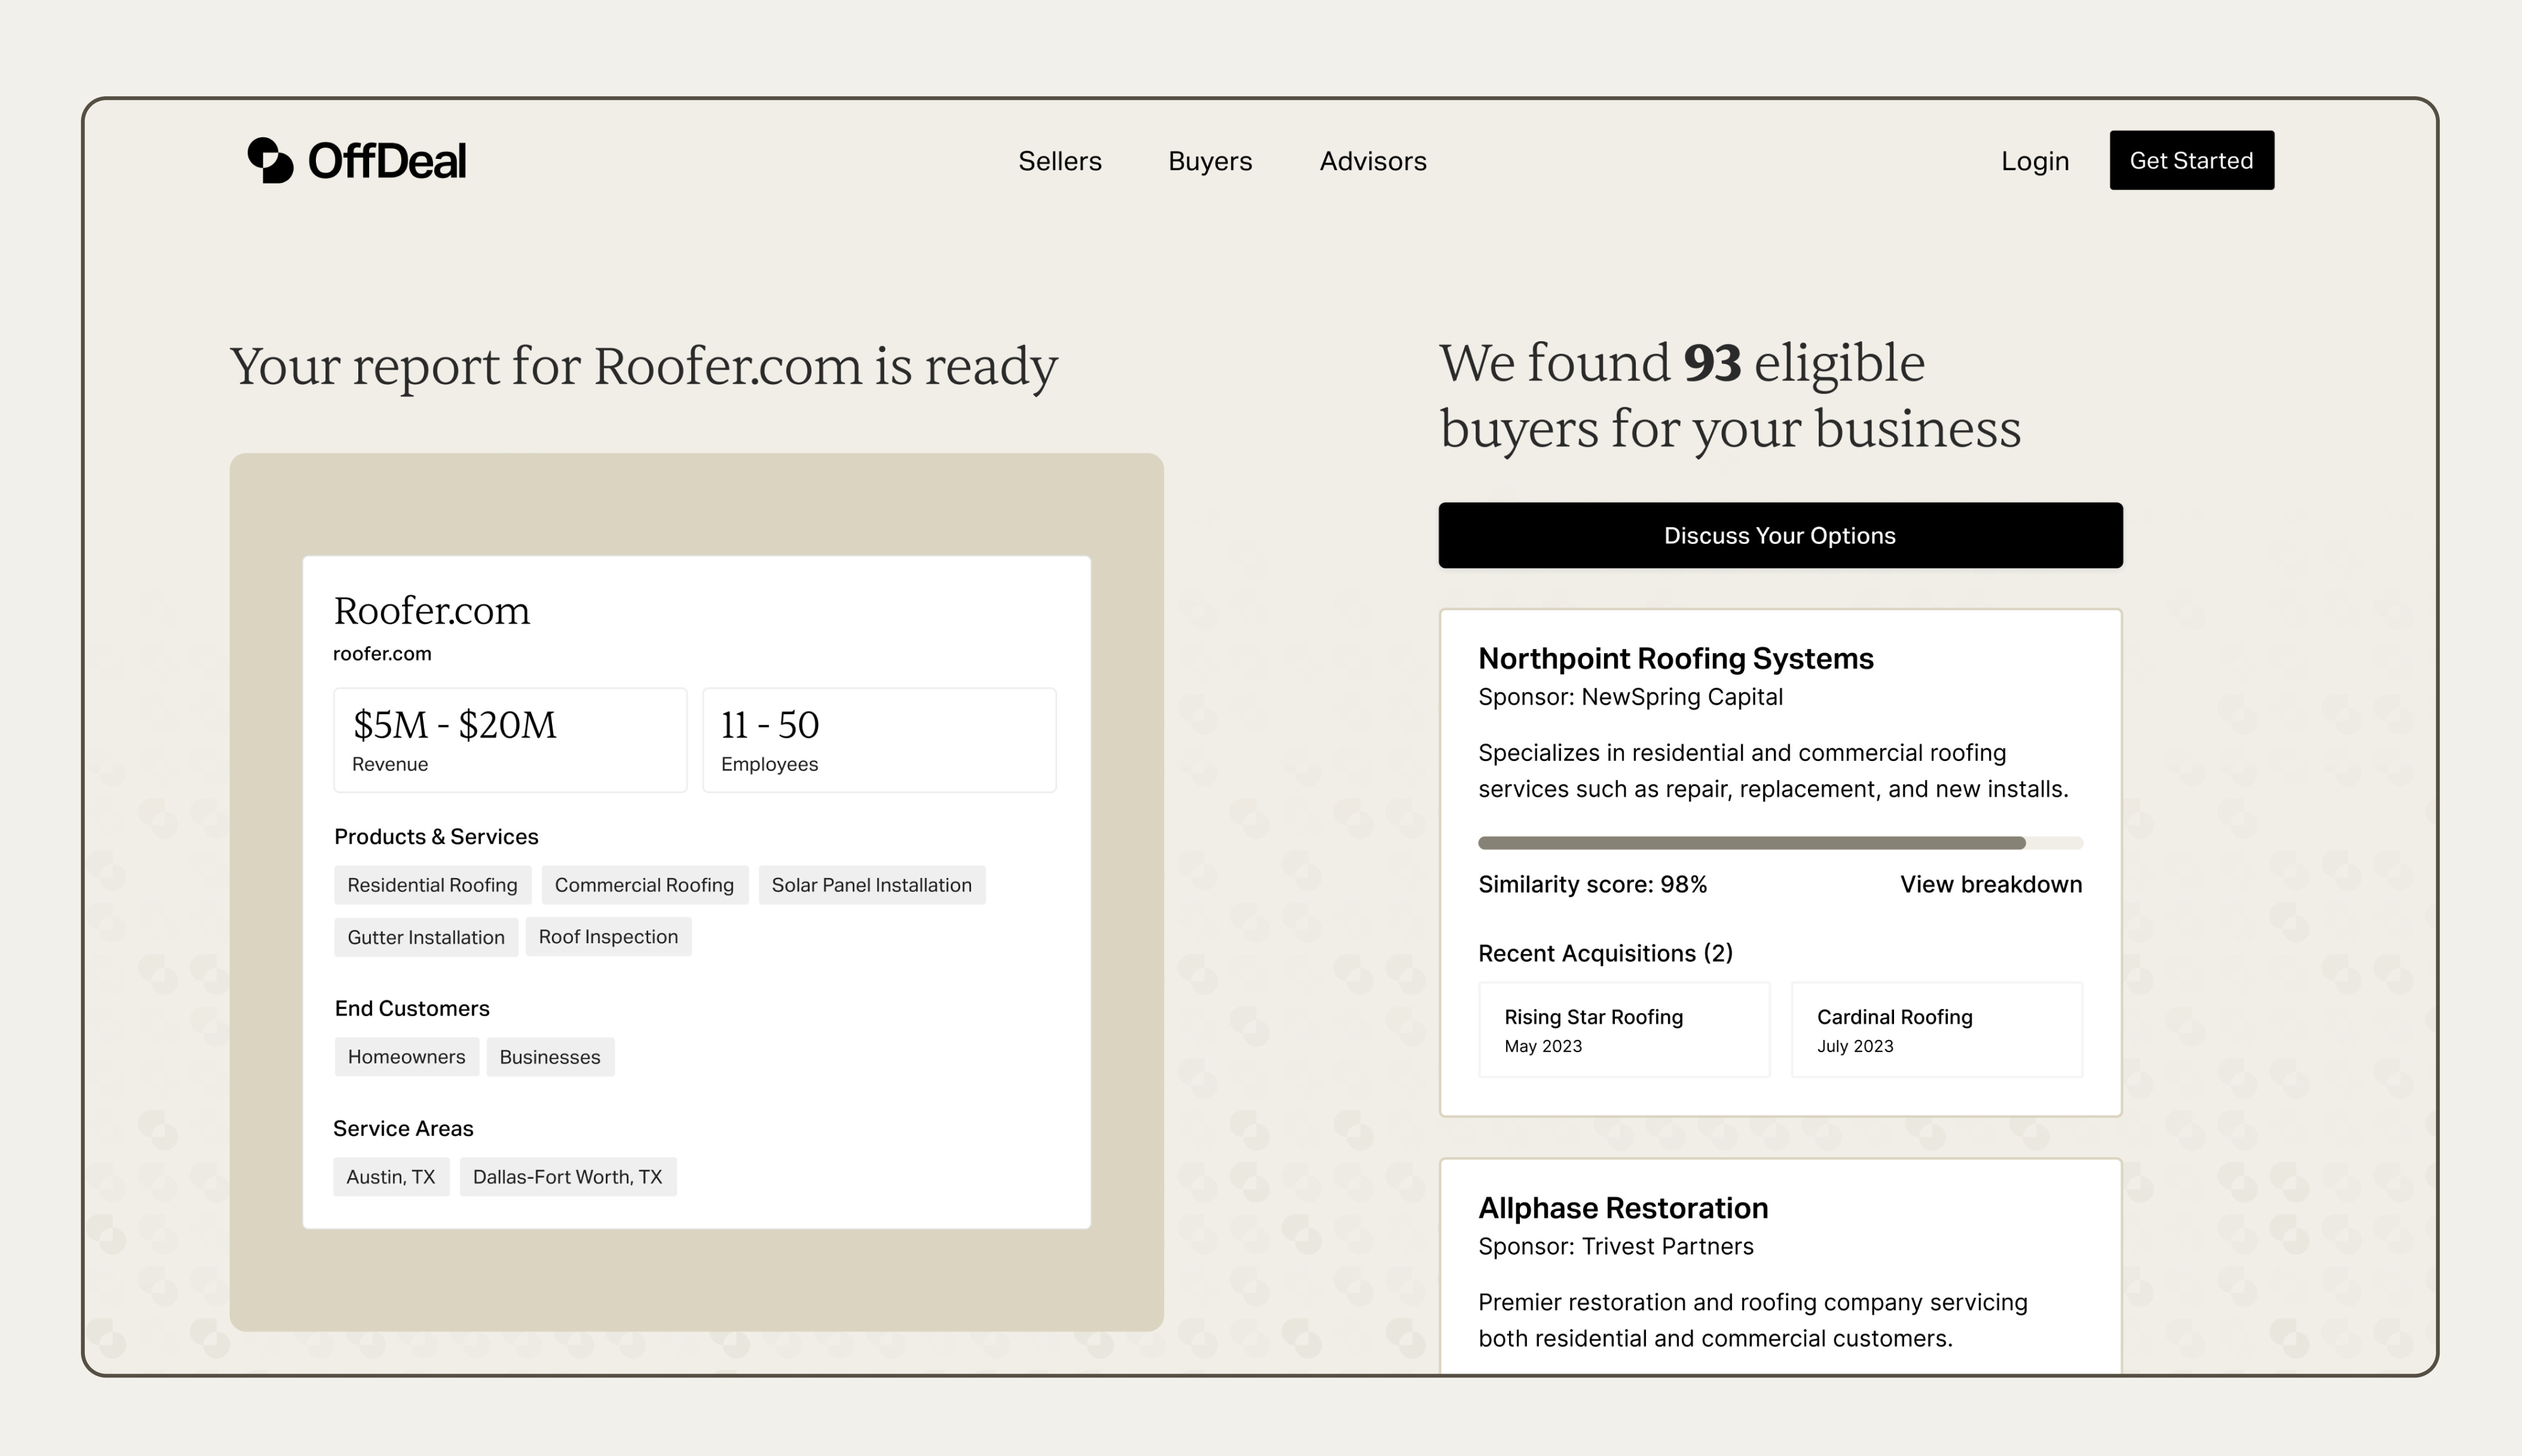Click Sponsor: Trivest Partners text
Viewport: 2522px width, 1456px height.
[x=1615, y=1246]
